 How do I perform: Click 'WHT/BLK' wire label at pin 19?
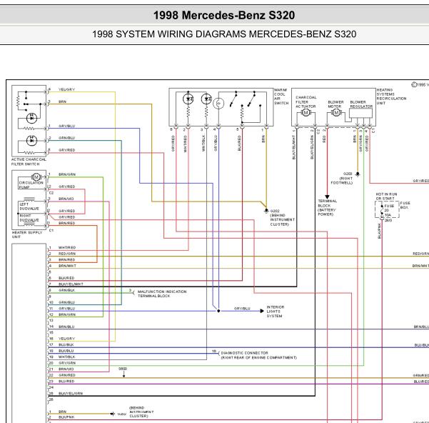tap(67, 357)
